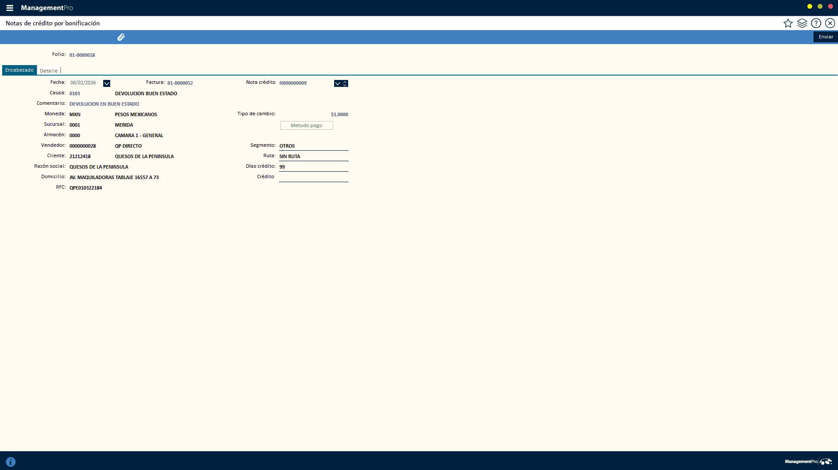This screenshot has height=470, width=838.
Task: Switch to the Detalle tab
Action: [49, 71]
